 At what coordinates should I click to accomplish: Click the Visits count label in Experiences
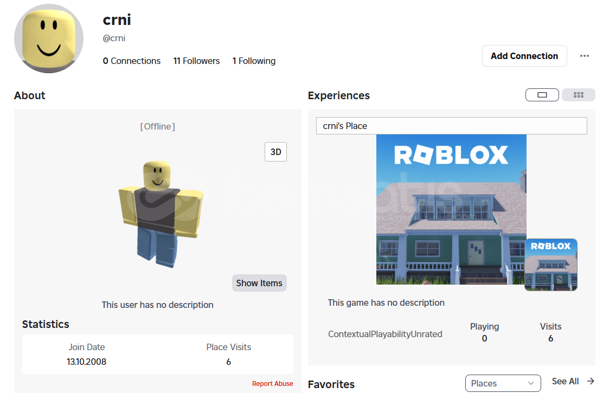click(550, 326)
